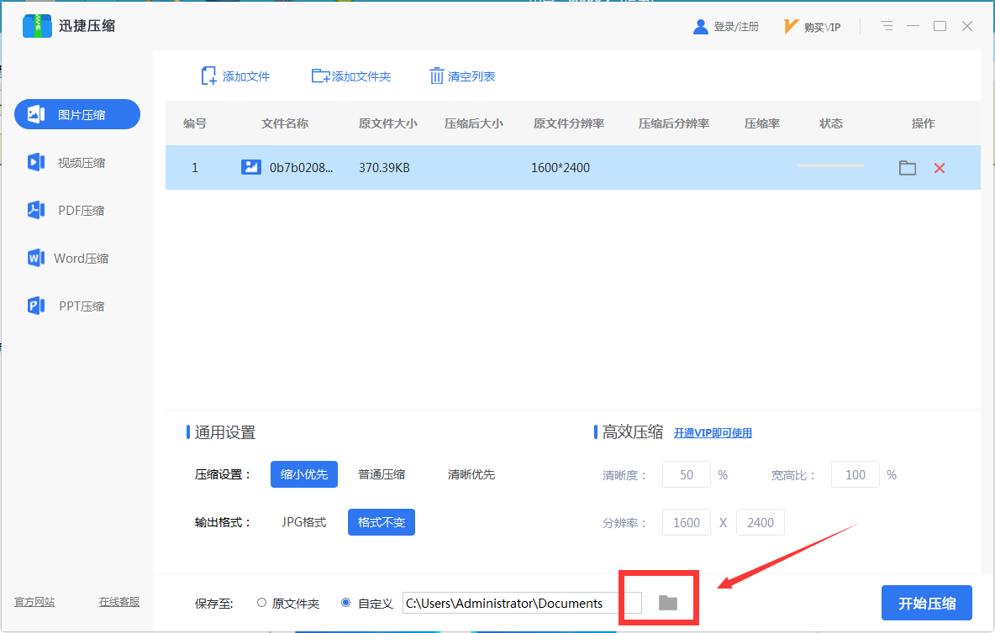The image size is (995, 633).
Task: Click the resolution height field 2400
Action: click(761, 522)
